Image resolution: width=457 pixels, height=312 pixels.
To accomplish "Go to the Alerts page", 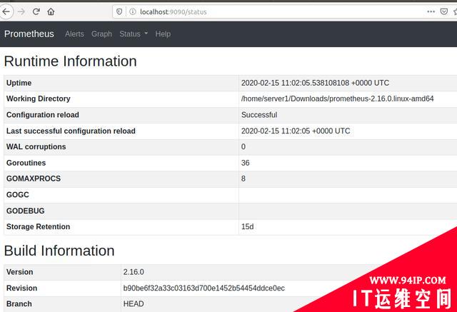I will pyautogui.click(x=74, y=34).
